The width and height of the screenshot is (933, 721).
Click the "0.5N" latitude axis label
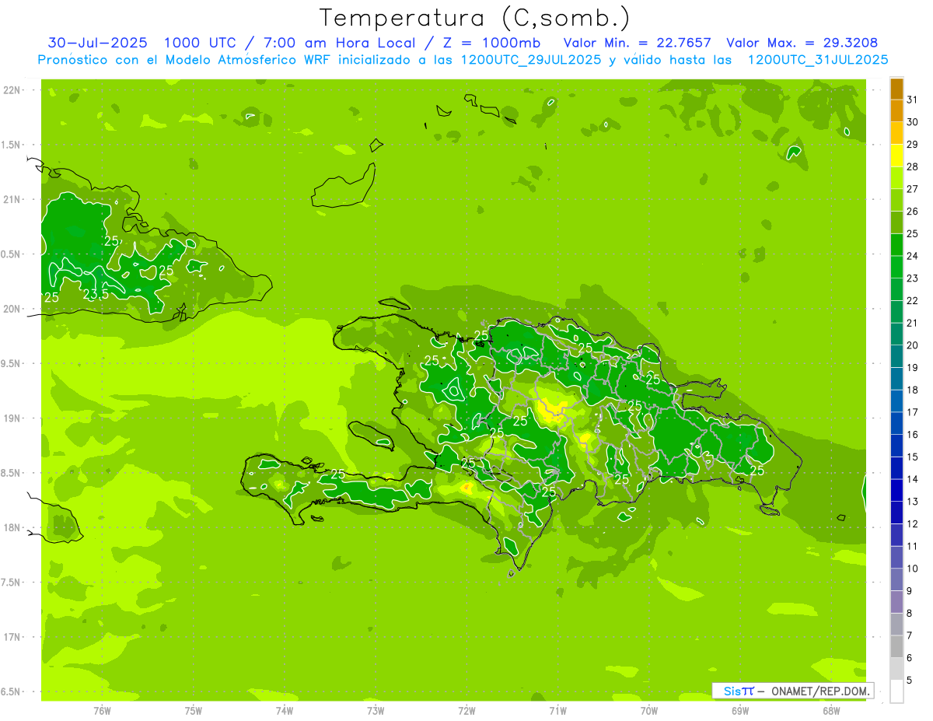[12, 254]
